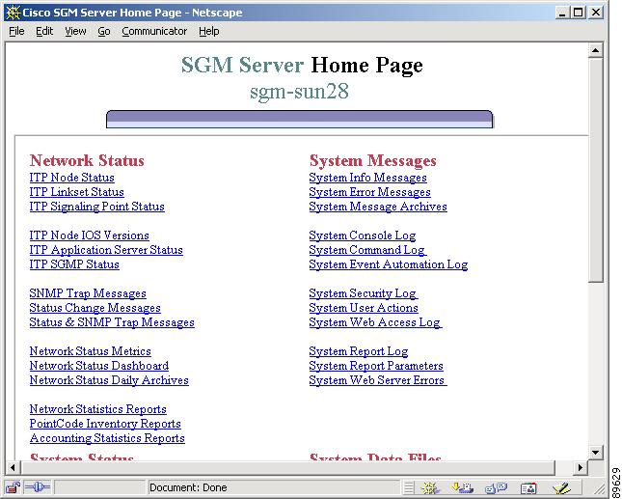Image resolution: width=622 pixels, height=499 pixels.
Task: Open Network Status Dashboard link
Action: pos(99,366)
